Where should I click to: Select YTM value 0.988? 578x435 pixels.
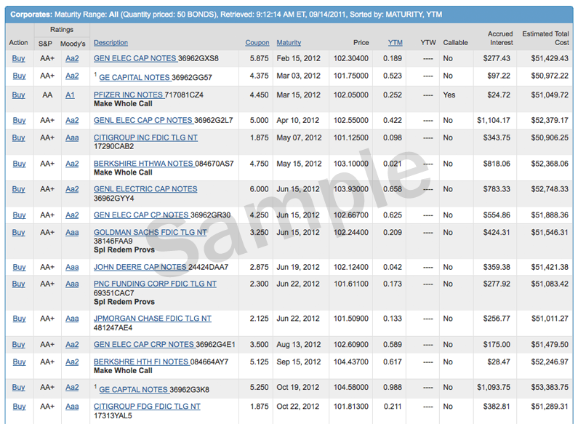click(392, 387)
